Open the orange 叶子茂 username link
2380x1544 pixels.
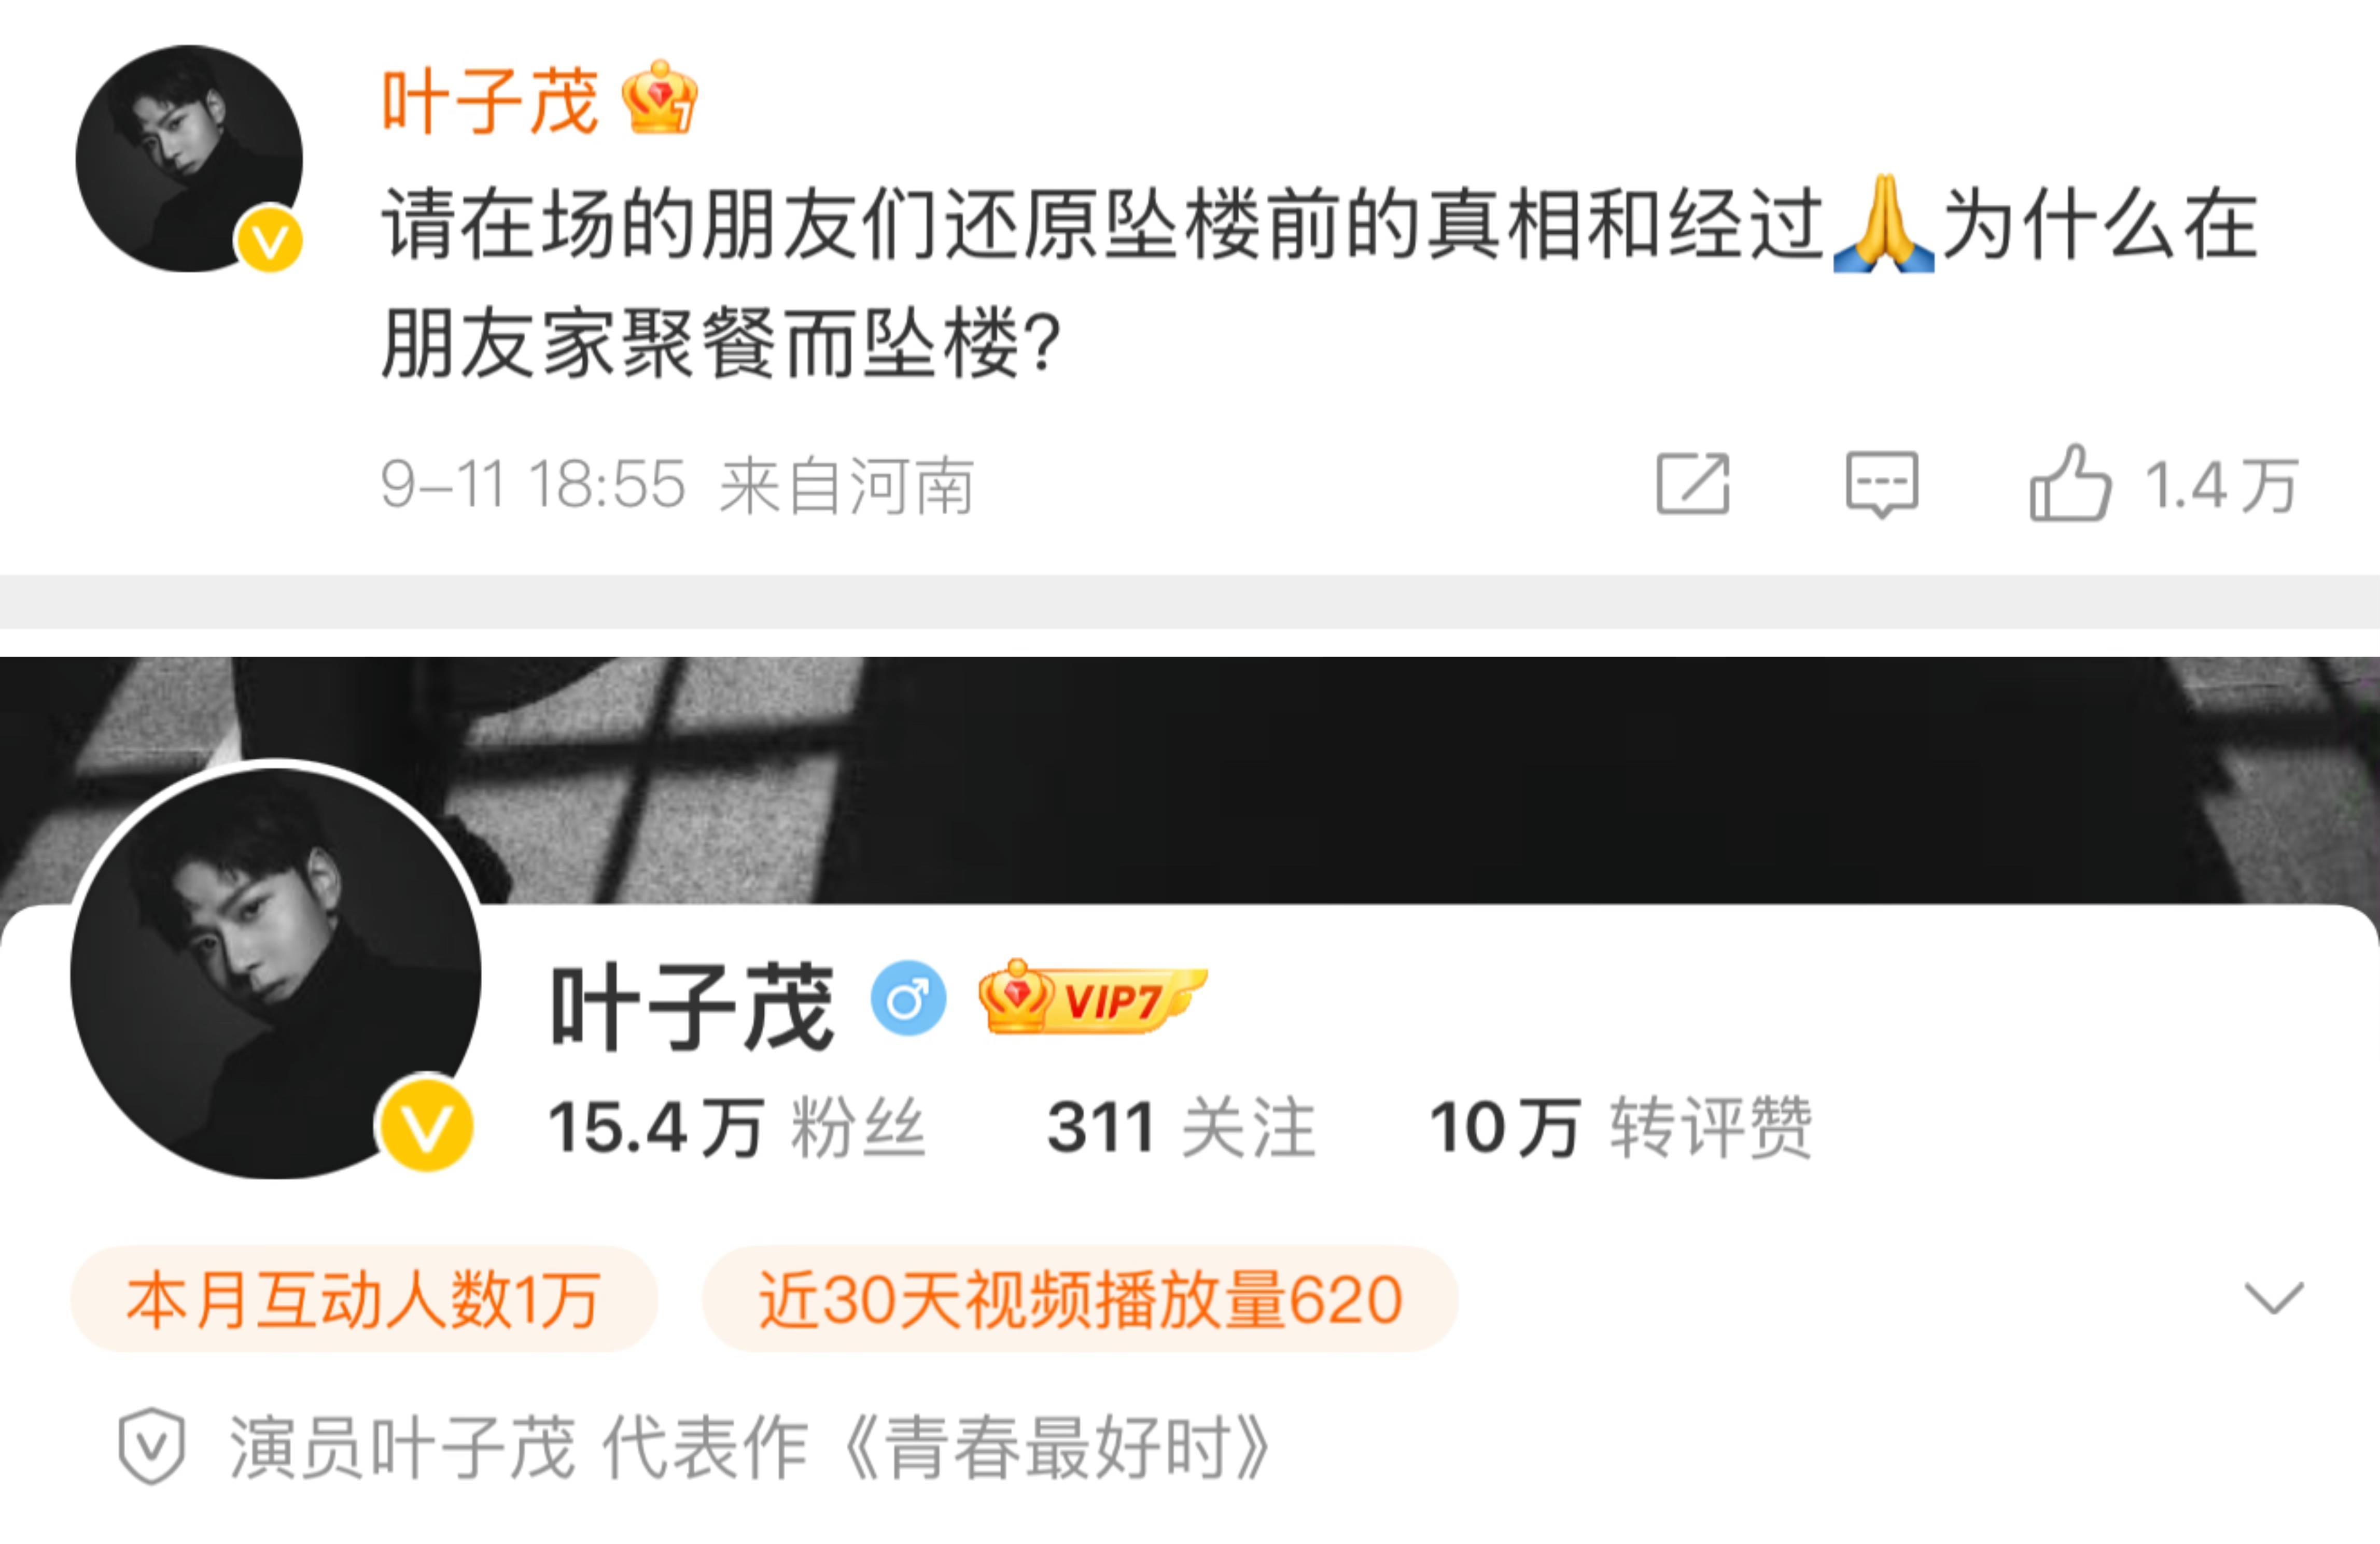489,100
